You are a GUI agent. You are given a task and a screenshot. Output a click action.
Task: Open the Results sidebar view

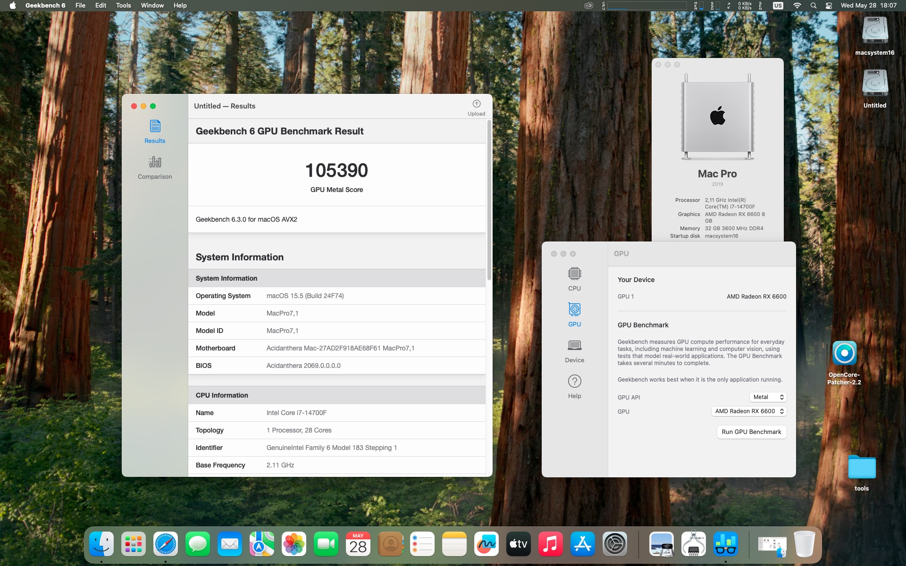click(x=155, y=132)
